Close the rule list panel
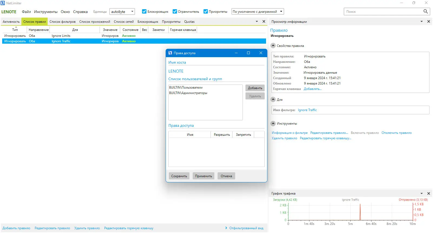 coord(264,21)
